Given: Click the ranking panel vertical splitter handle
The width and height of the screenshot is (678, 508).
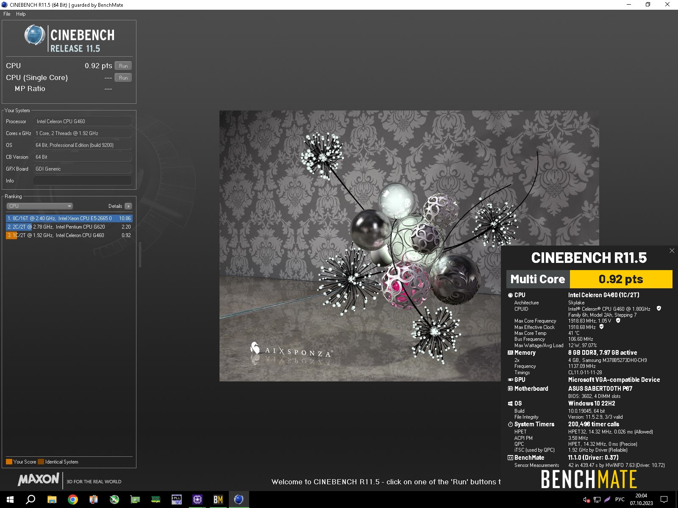Looking at the screenshot, I should tap(140, 254).
